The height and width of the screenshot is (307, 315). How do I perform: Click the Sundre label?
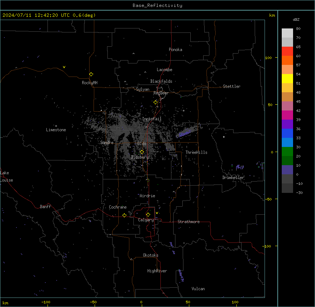tap(107, 143)
